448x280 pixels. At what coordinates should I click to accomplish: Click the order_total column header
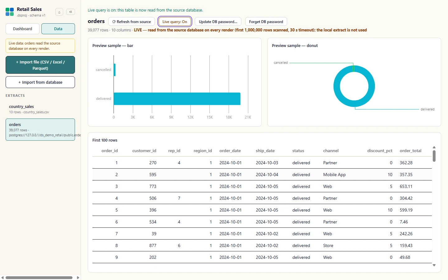point(411,151)
